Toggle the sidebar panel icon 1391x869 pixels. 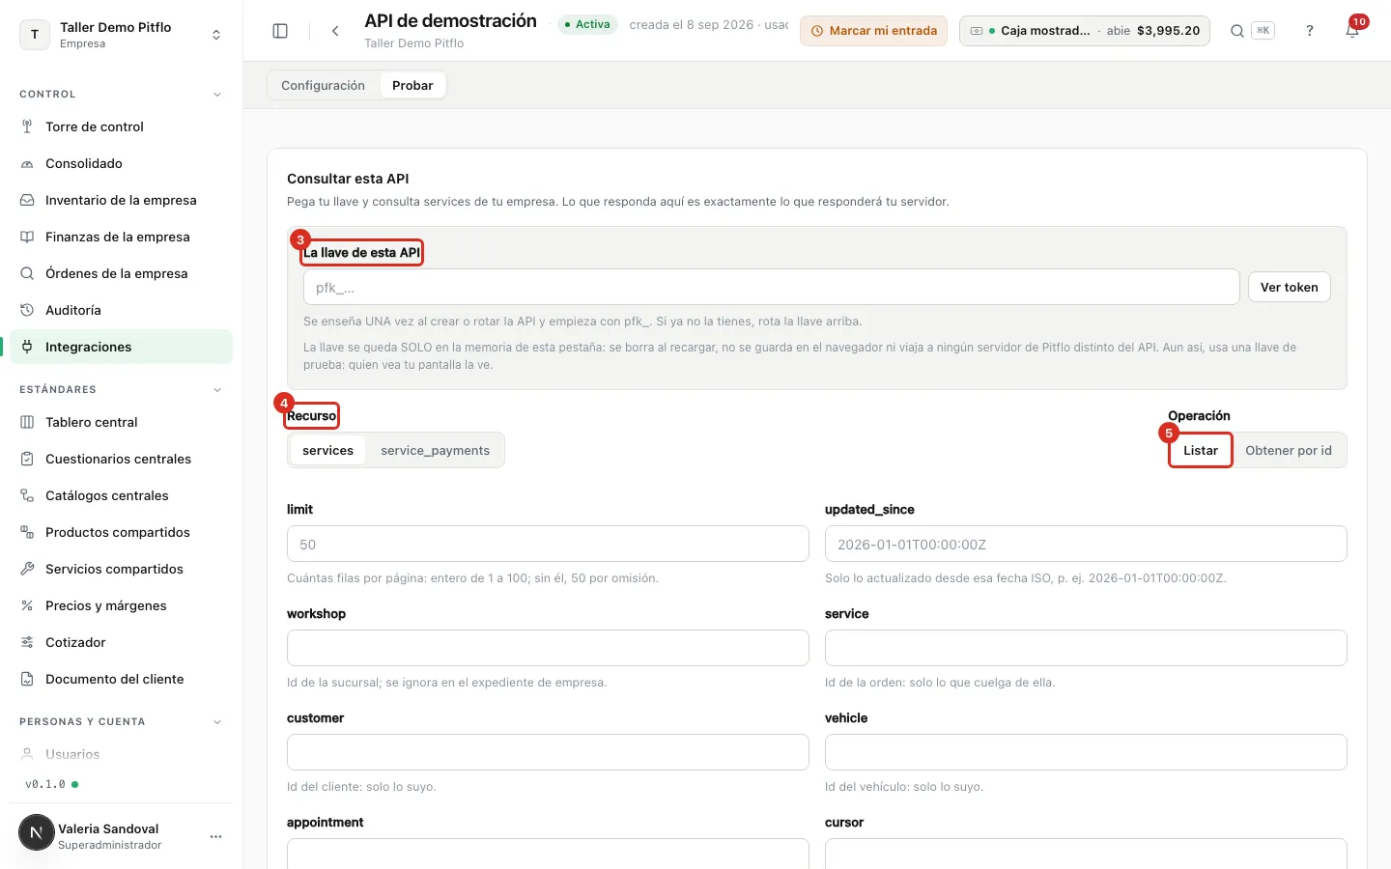(x=280, y=31)
